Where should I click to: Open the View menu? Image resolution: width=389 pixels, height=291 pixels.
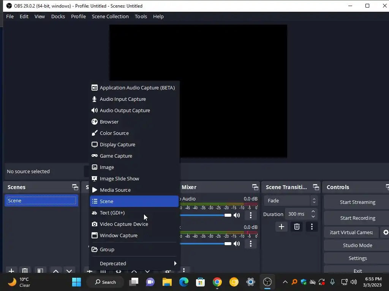coord(40,16)
